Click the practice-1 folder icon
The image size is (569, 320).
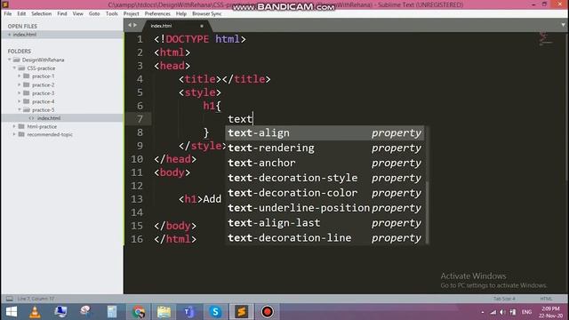click(x=26, y=76)
